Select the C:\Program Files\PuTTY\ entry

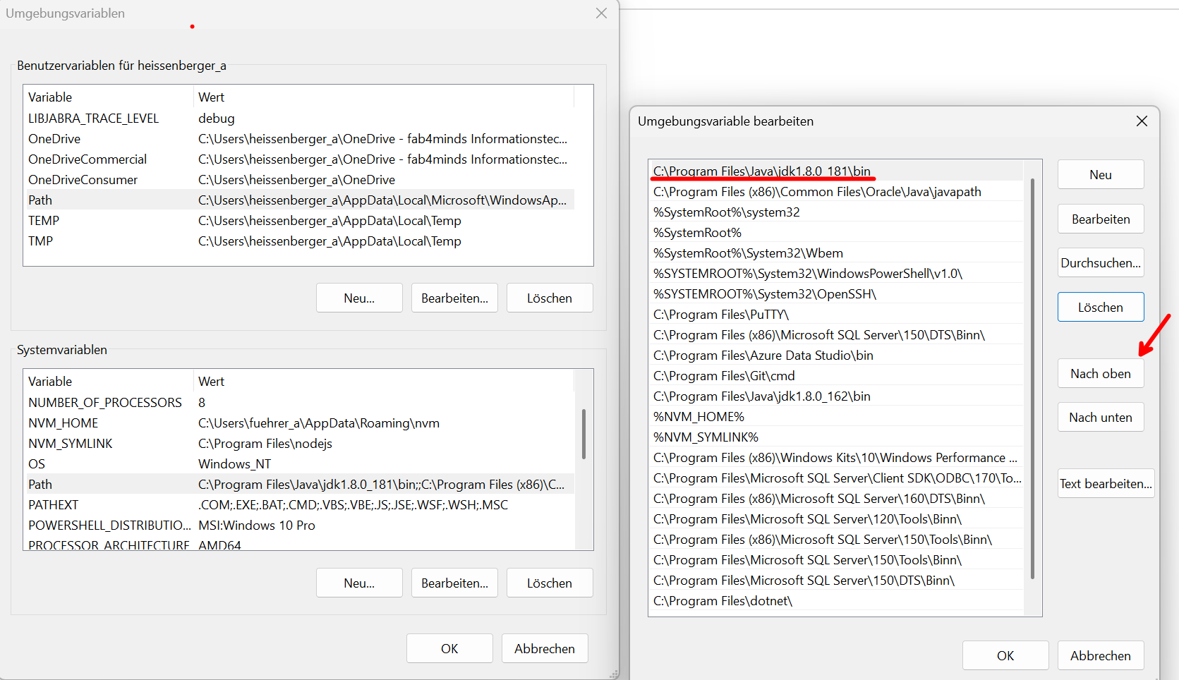point(721,315)
